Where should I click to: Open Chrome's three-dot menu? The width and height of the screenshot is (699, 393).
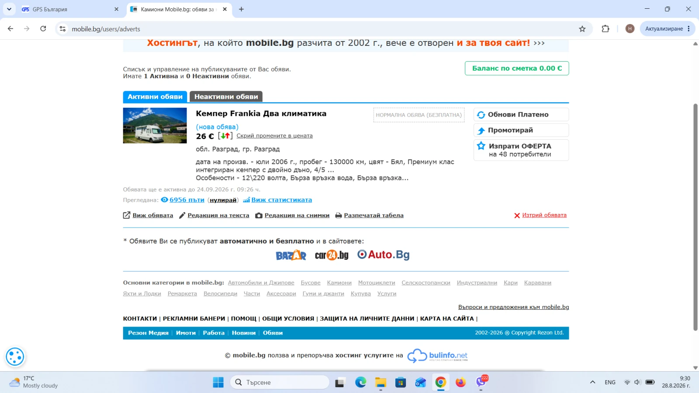689,29
